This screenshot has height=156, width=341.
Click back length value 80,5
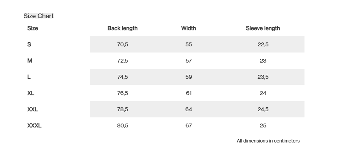pos(122,125)
